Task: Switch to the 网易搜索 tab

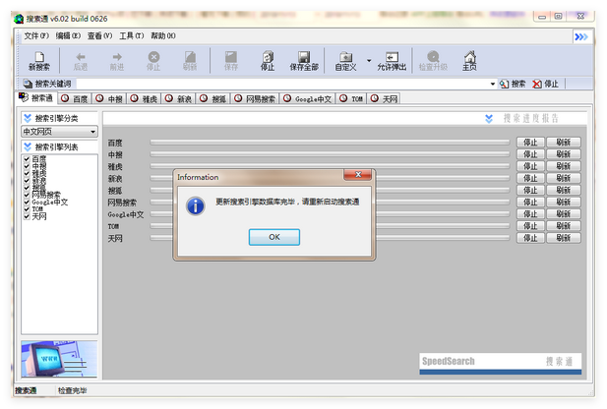Action: [x=260, y=99]
